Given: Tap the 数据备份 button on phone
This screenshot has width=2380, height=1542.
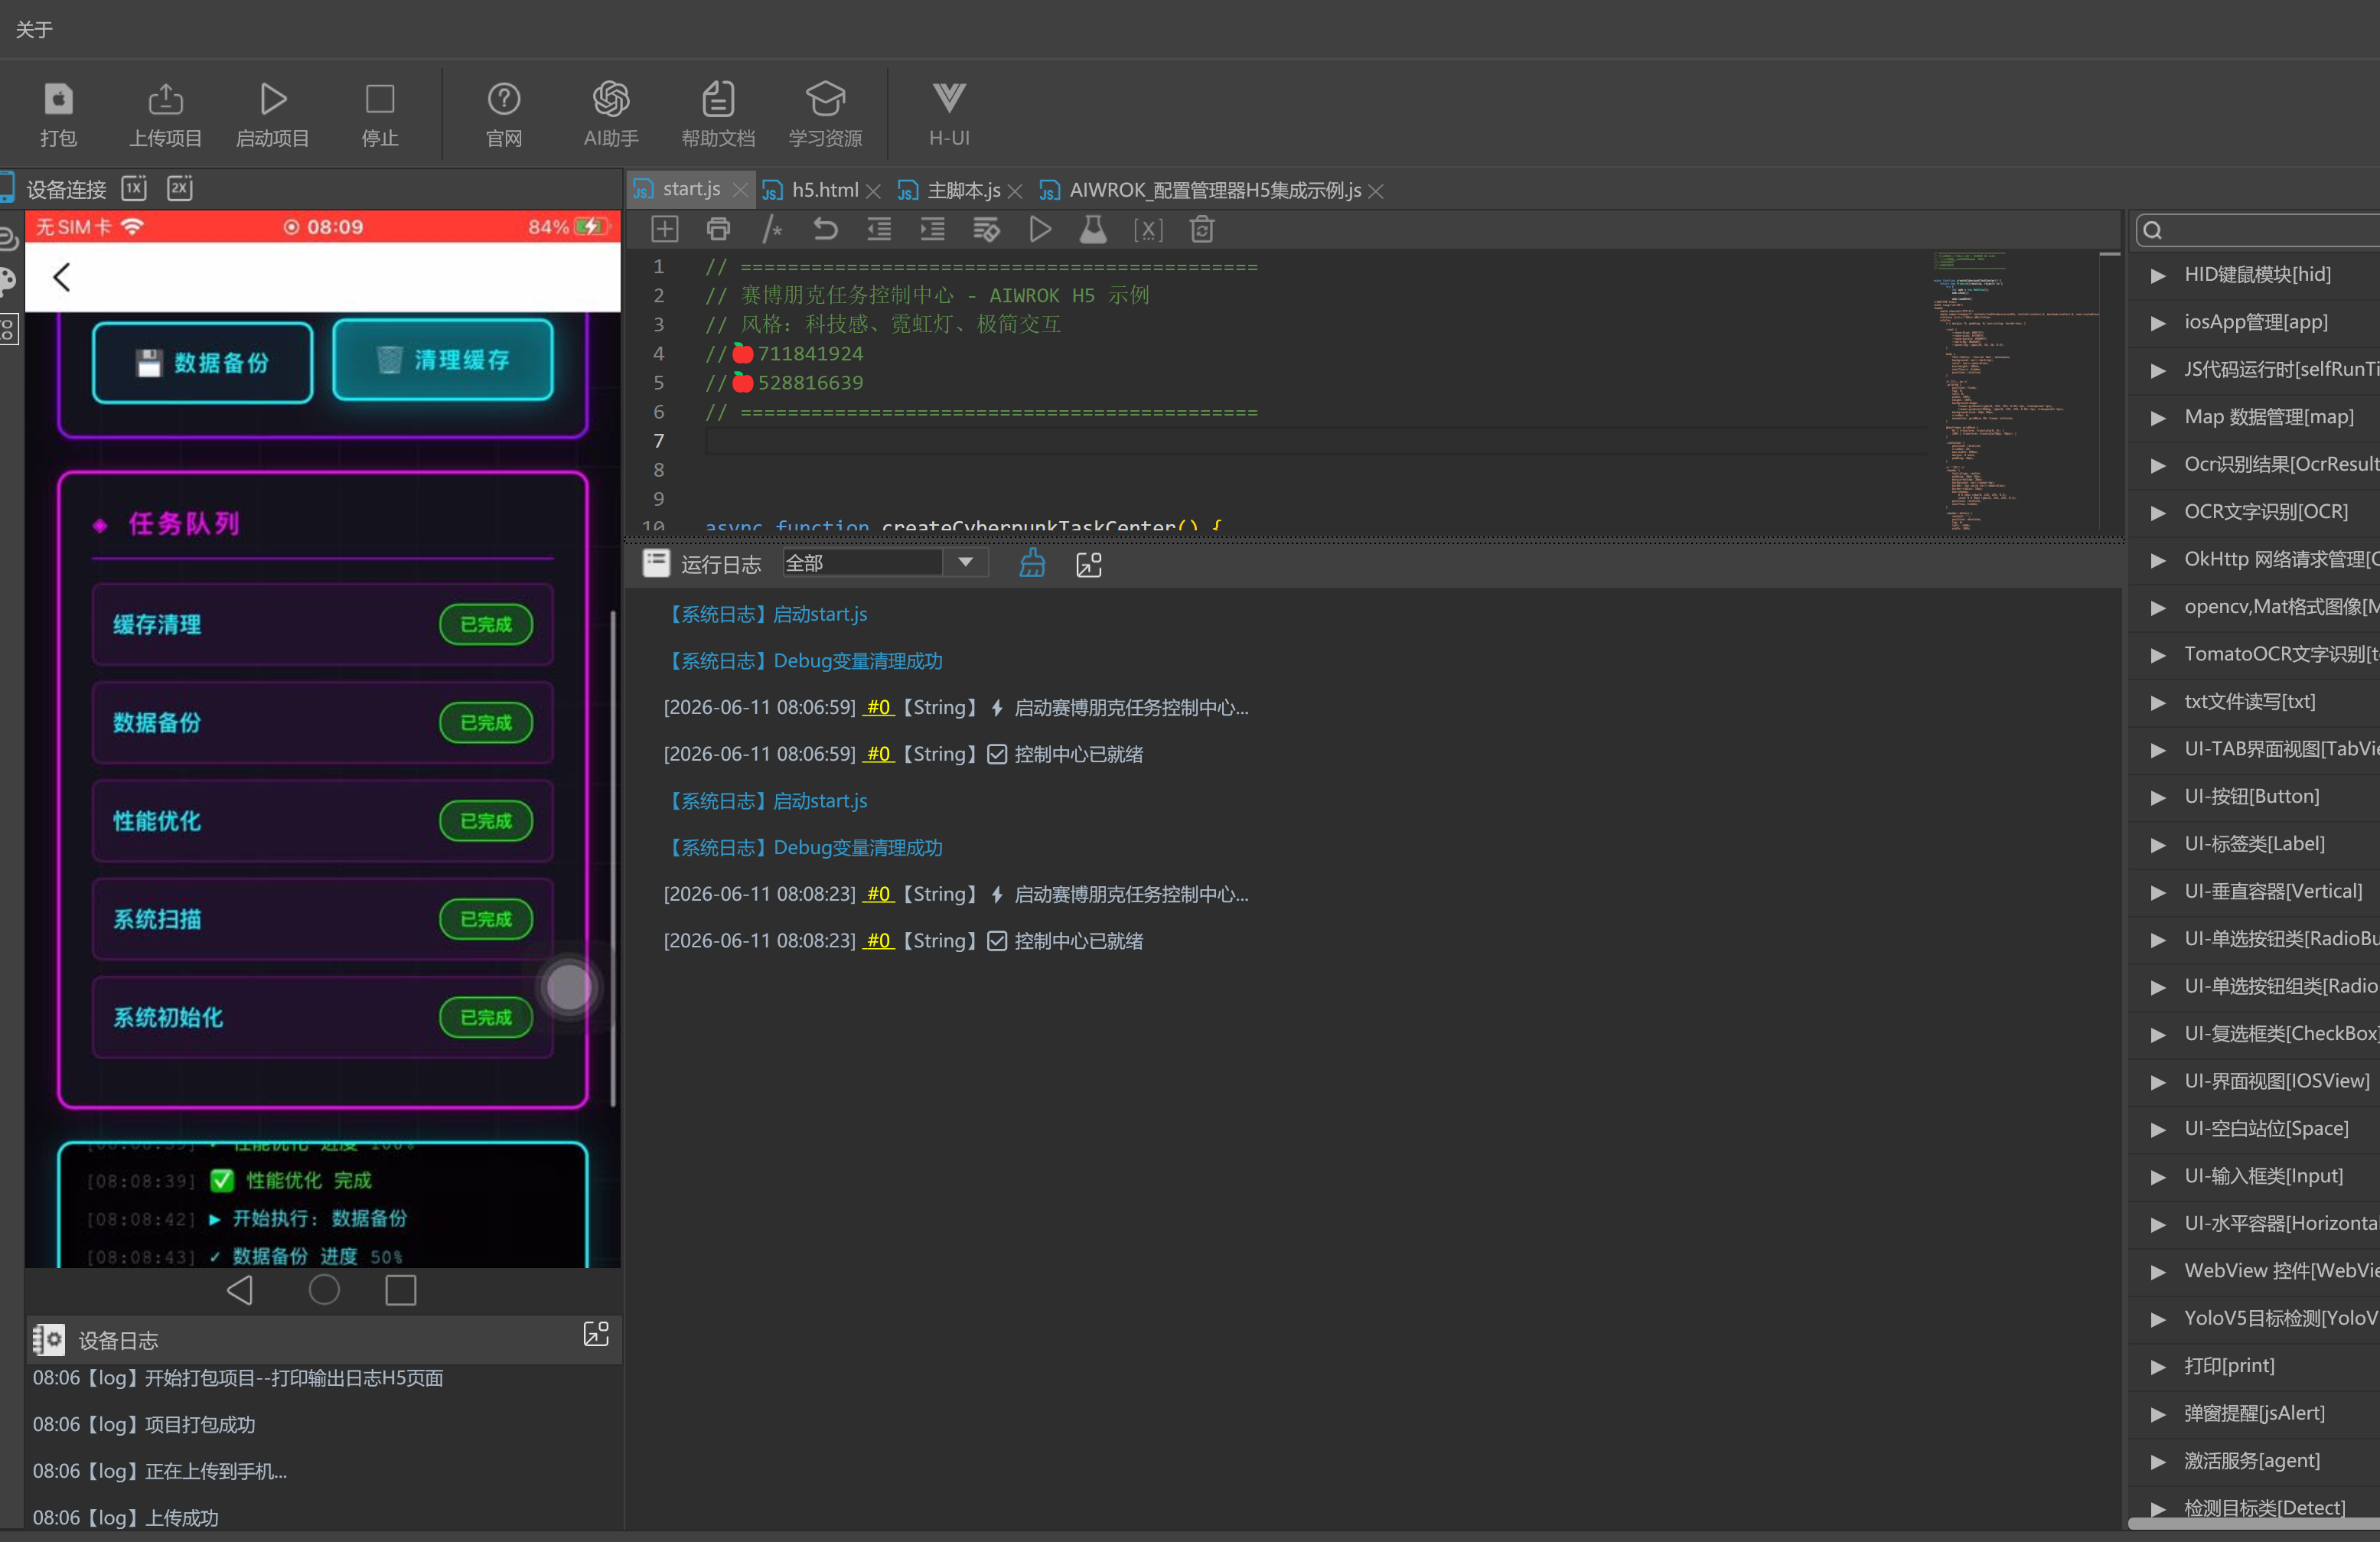Looking at the screenshot, I should (203, 363).
